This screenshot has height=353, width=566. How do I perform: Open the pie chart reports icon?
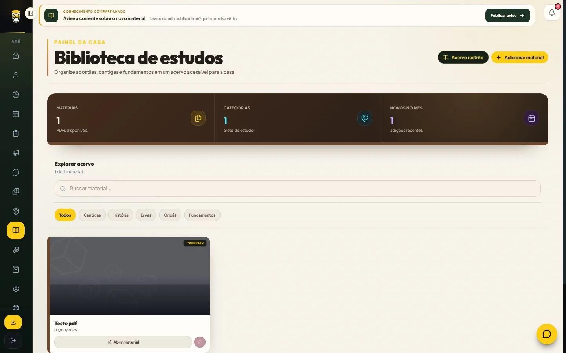(16, 95)
